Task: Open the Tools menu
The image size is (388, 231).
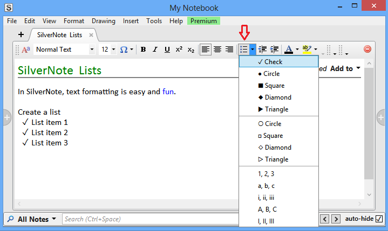Action: [x=154, y=21]
